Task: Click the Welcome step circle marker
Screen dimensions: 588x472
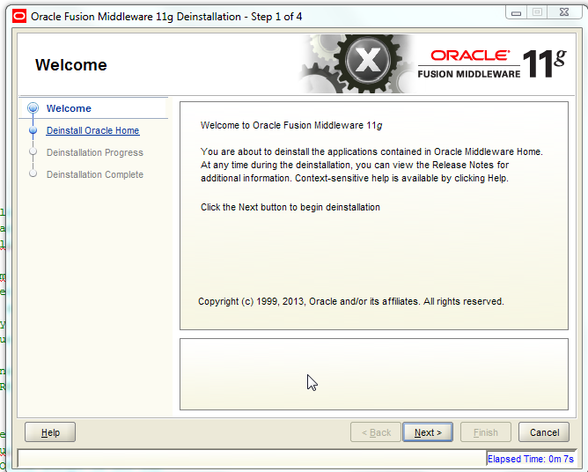Action: [33, 108]
